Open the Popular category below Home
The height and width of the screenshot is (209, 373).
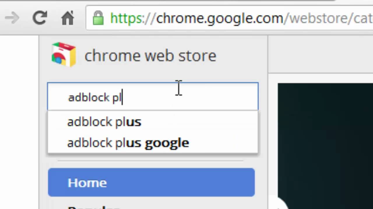(x=93, y=207)
